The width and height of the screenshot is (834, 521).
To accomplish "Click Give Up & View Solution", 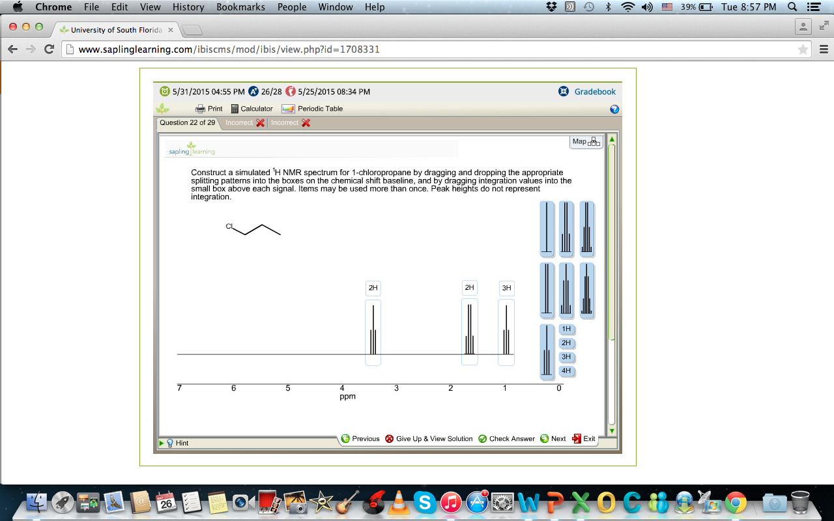I will 429,439.
